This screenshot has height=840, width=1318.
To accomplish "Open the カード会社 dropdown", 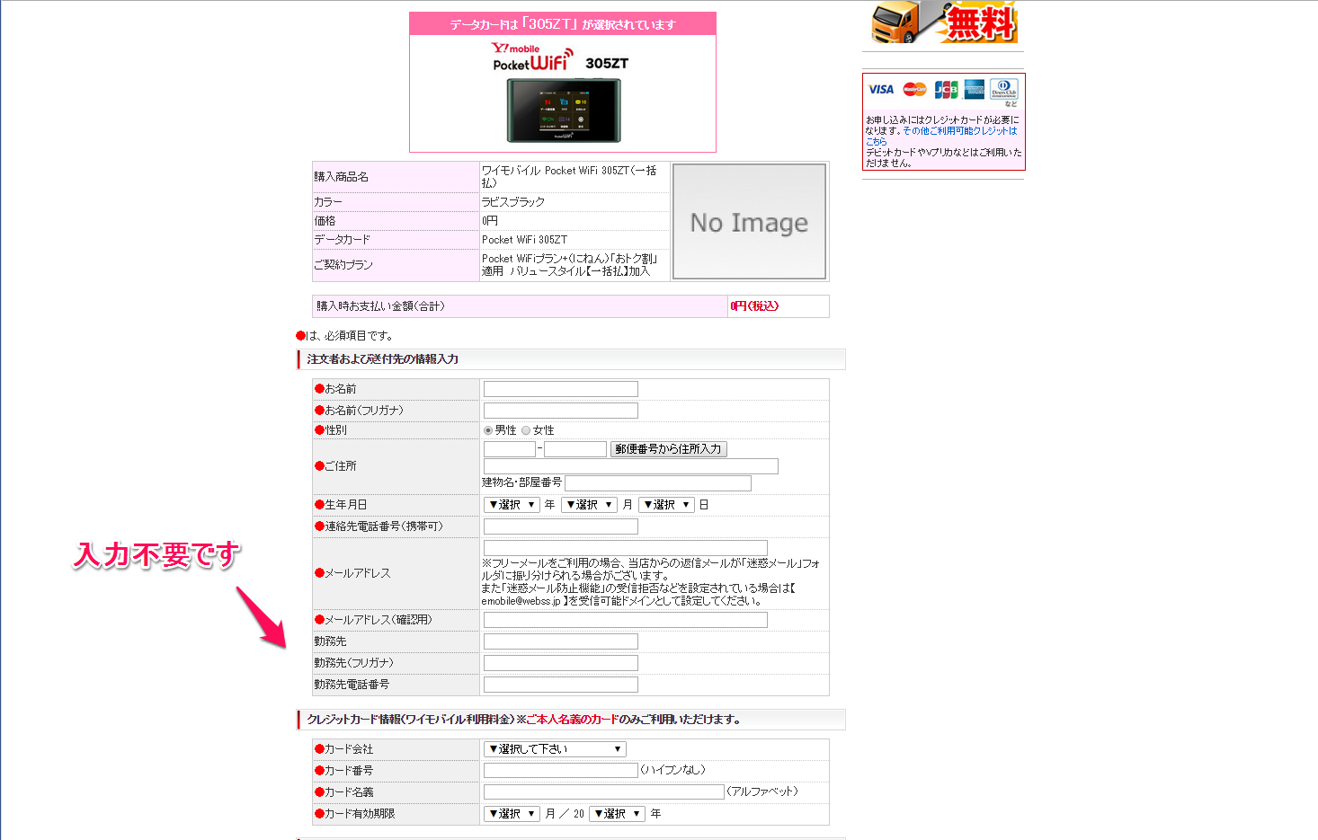I will (555, 749).
